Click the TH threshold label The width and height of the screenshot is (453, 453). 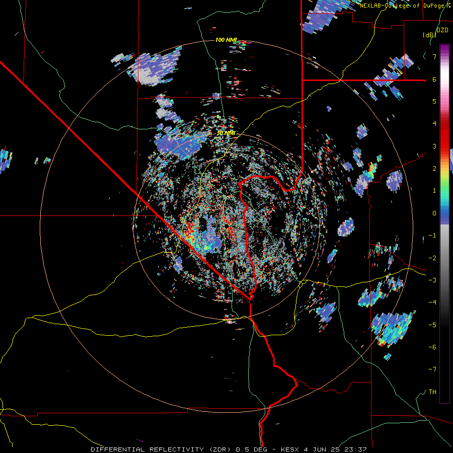pos(432,392)
